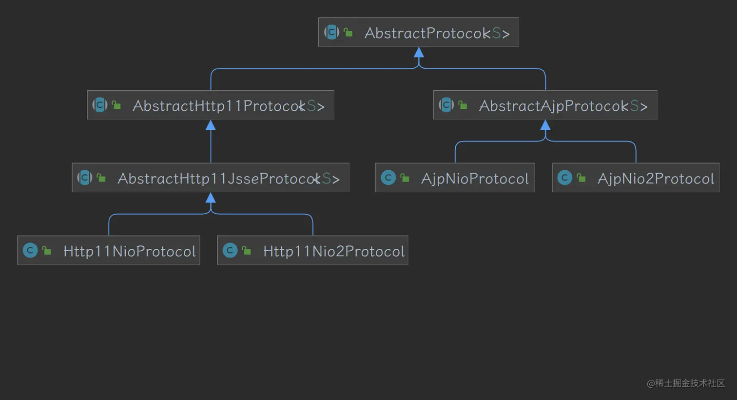Click green public lock icon on AbstractAjpProtocol

click(463, 105)
